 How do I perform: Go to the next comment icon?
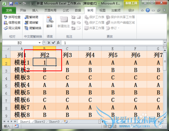coord(73,28)
